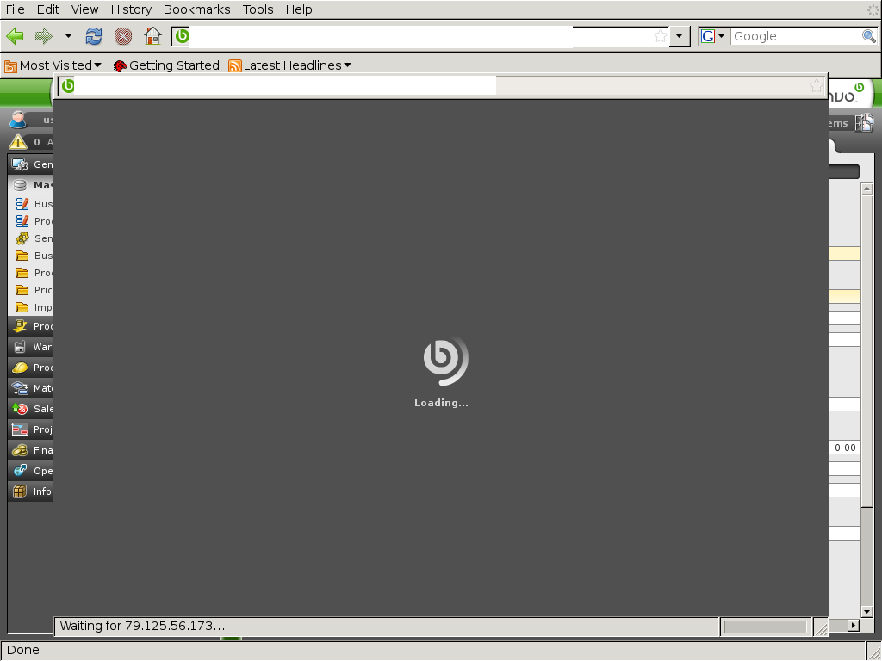Click the scrollbar up arrow
882x661 pixels.
[866, 189]
